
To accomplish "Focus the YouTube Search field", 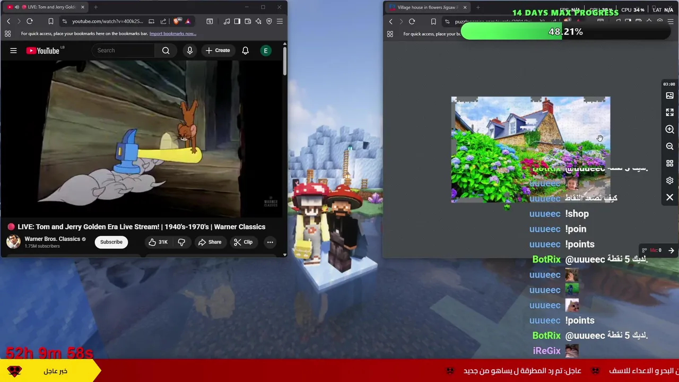I will (x=123, y=50).
